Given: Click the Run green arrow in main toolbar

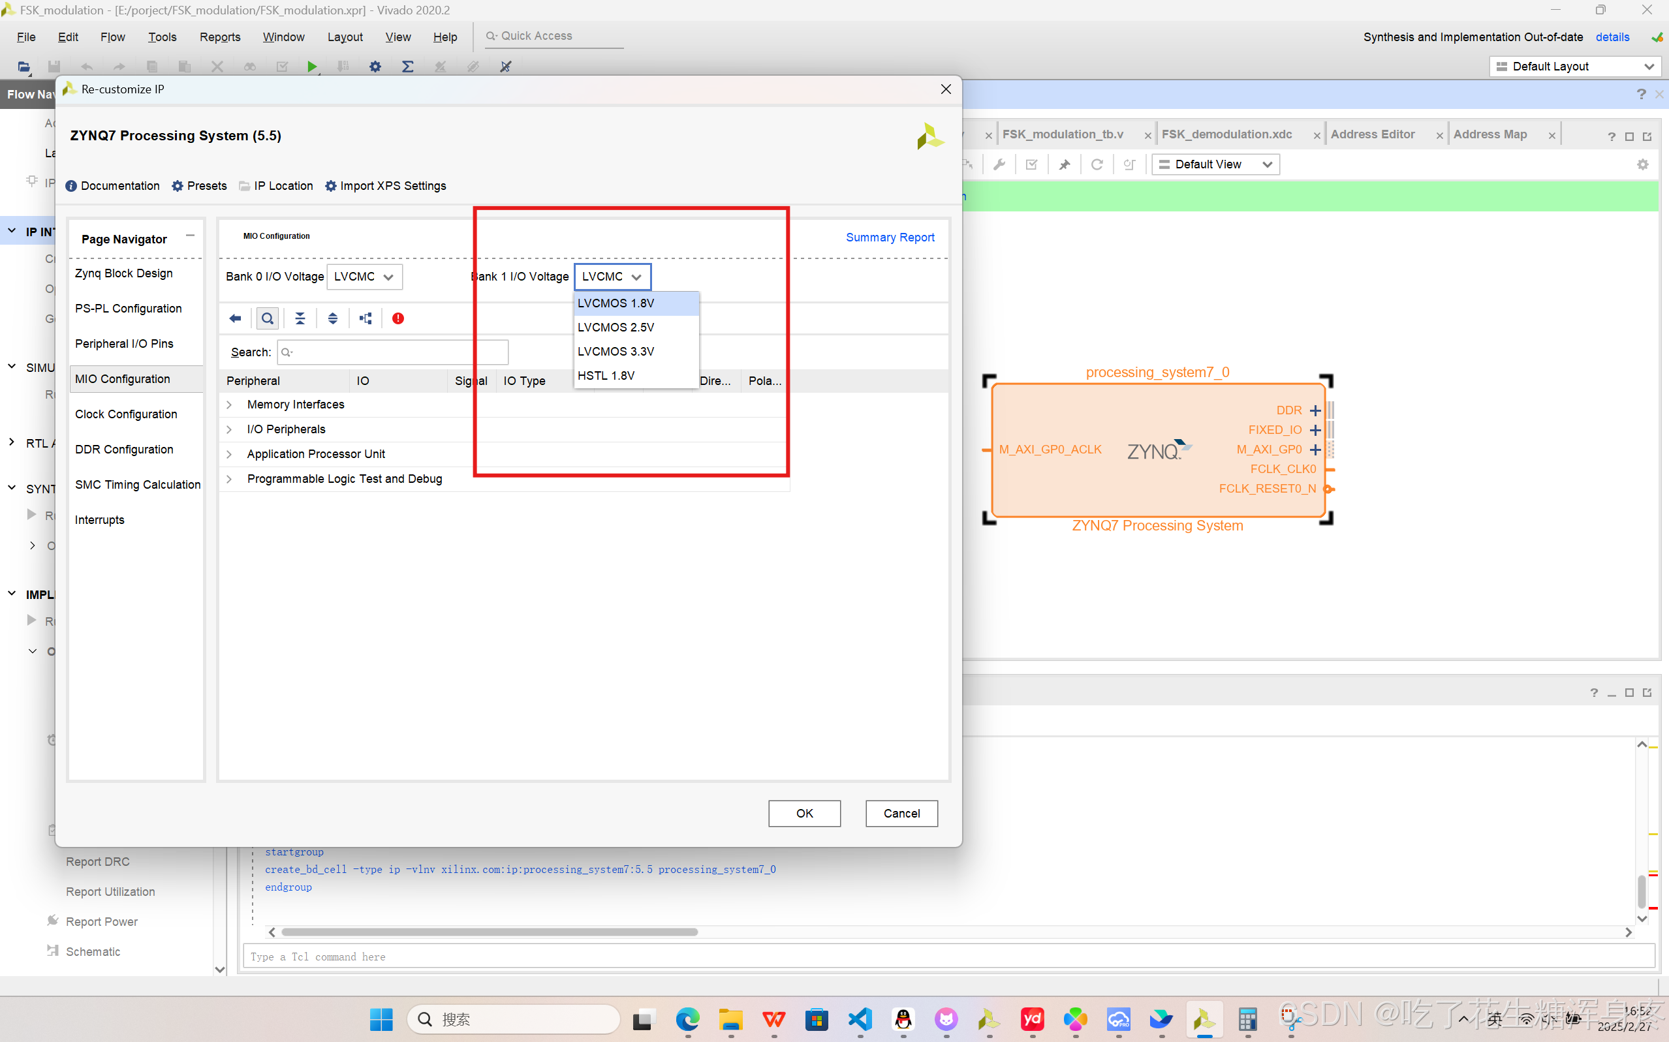Looking at the screenshot, I should pyautogui.click(x=311, y=67).
